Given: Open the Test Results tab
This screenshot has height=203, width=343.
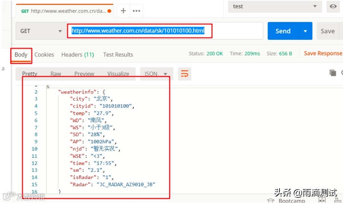Looking at the screenshot, I should [118, 55].
